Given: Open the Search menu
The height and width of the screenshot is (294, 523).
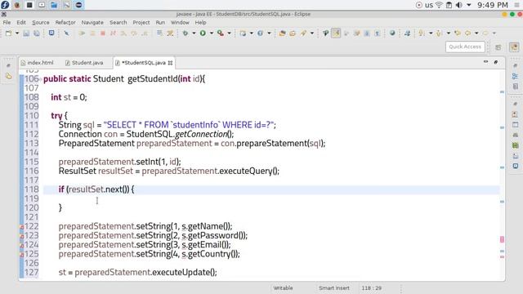Looking at the screenshot, I should [118, 22].
